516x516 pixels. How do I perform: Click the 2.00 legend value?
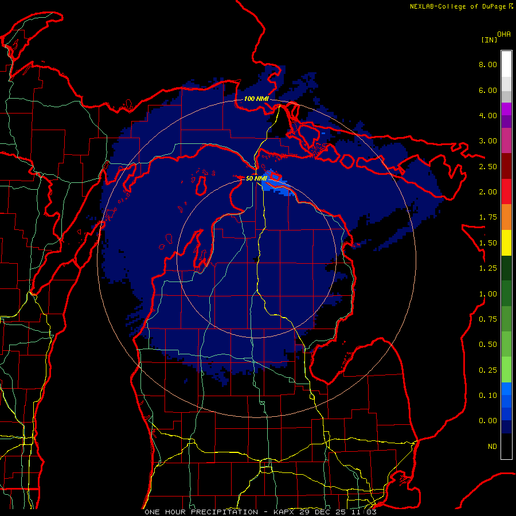[x=488, y=192]
